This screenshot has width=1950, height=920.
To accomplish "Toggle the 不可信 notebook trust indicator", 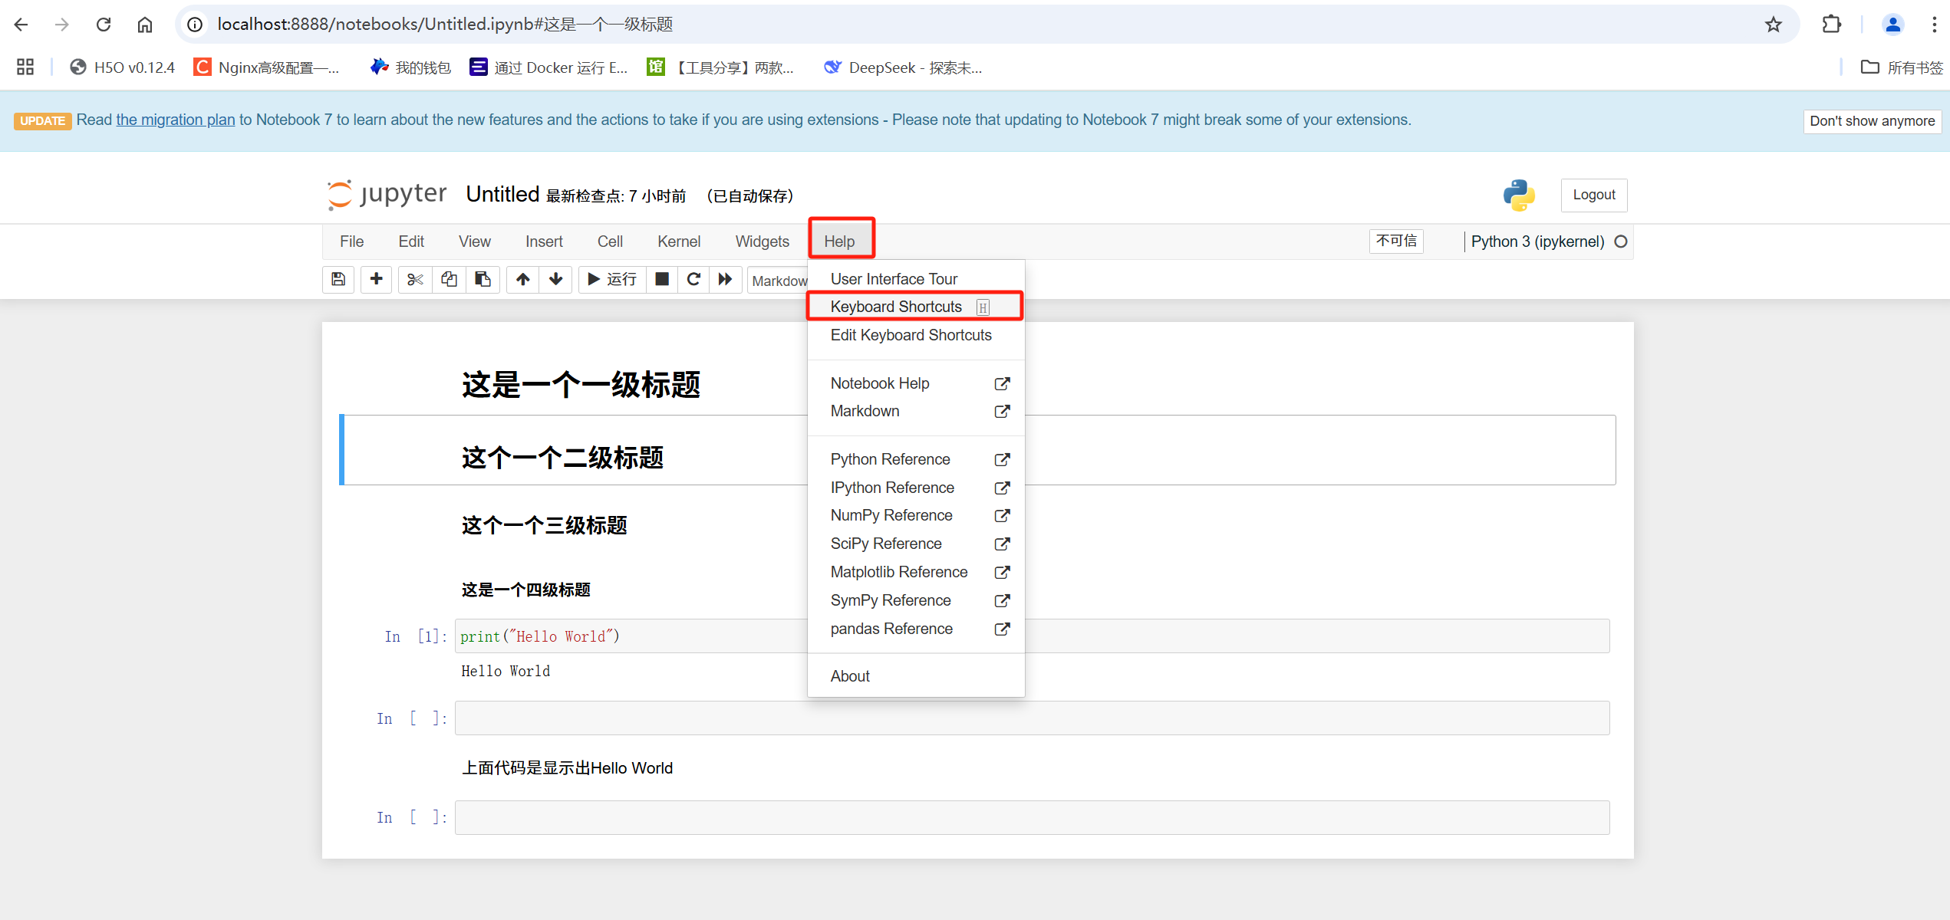I will click(x=1396, y=242).
